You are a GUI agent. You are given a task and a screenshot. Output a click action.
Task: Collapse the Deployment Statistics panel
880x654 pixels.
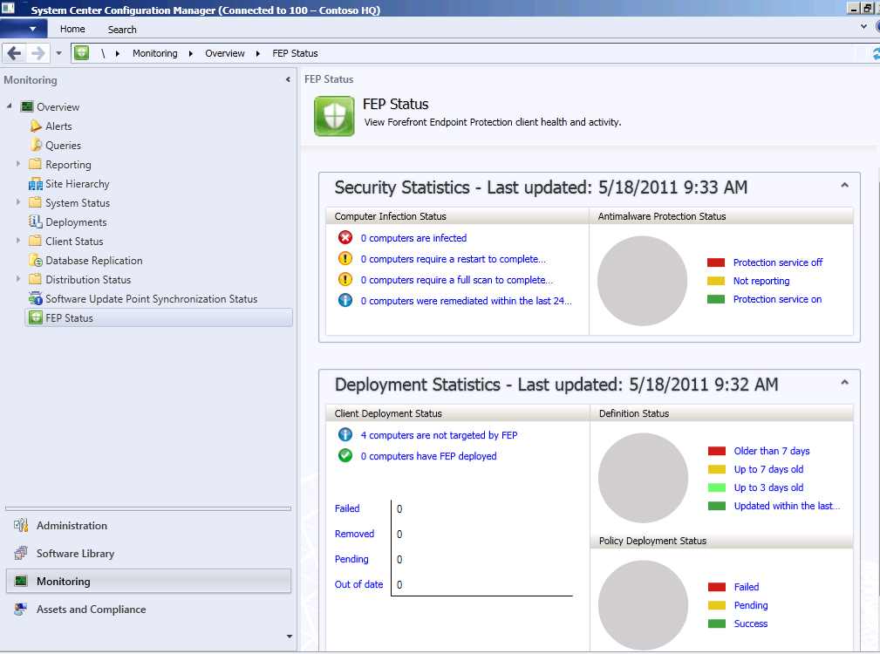pyautogui.click(x=844, y=383)
